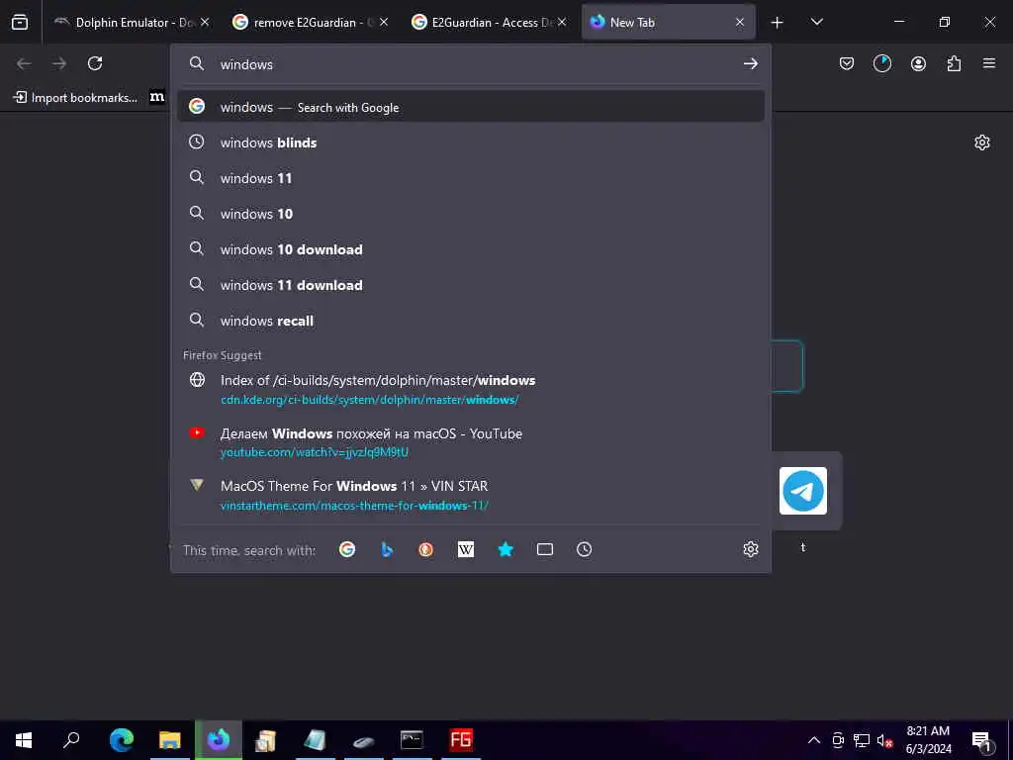
Task: Open the application hamburger menu
Action: (989, 63)
